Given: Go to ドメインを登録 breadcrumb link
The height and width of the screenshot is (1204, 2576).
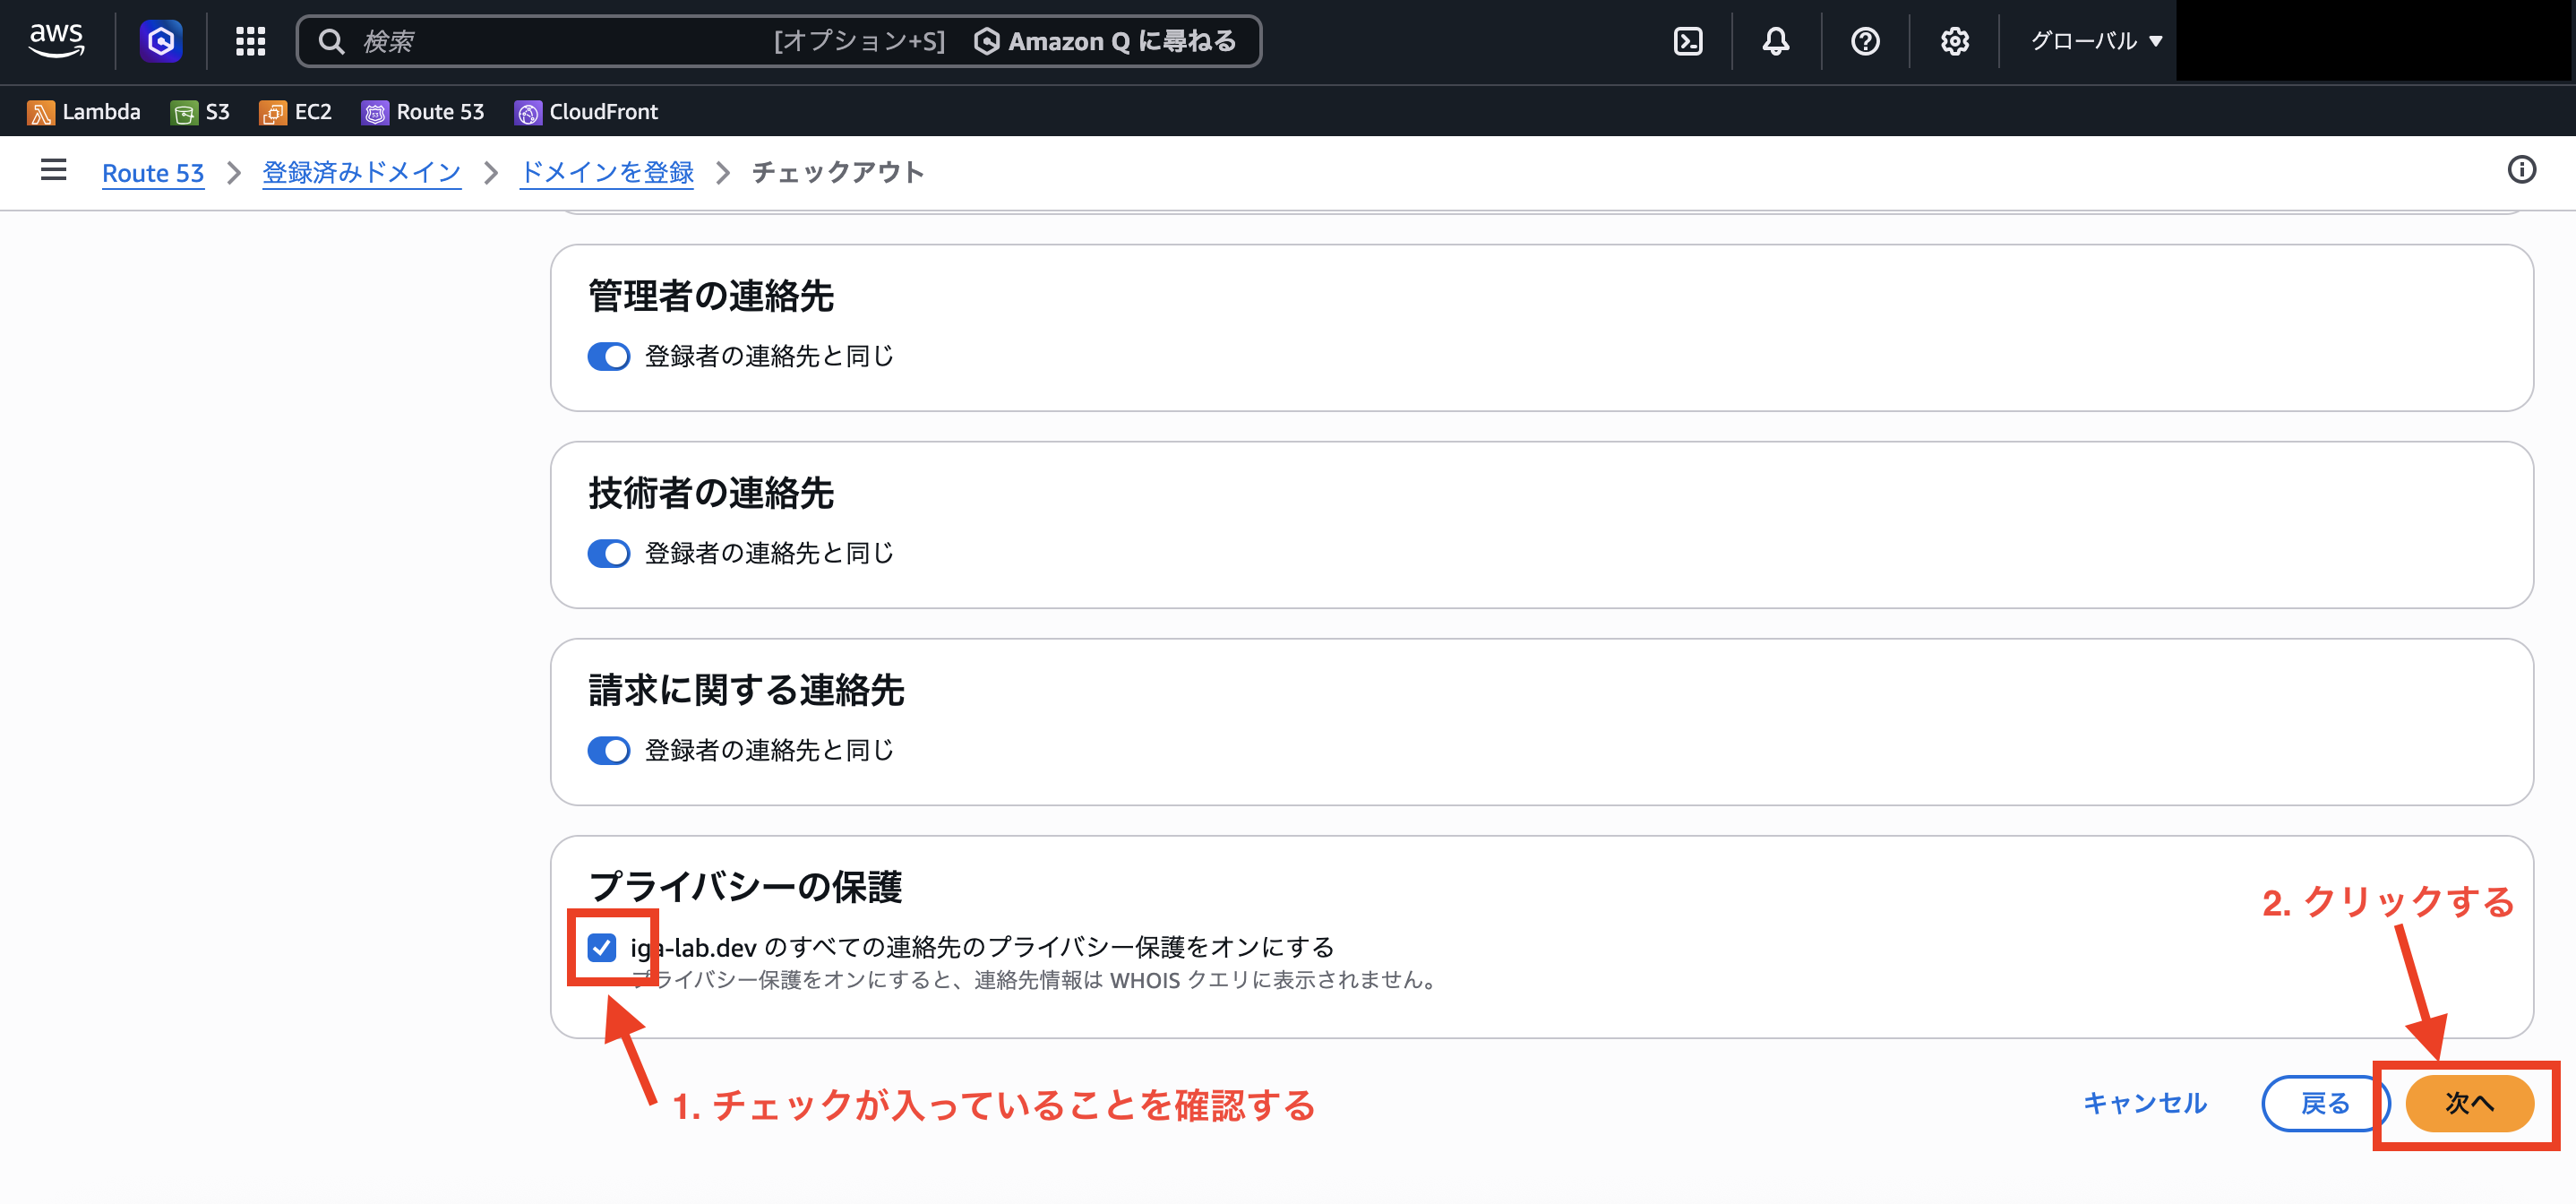Looking at the screenshot, I should click(607, 172).
